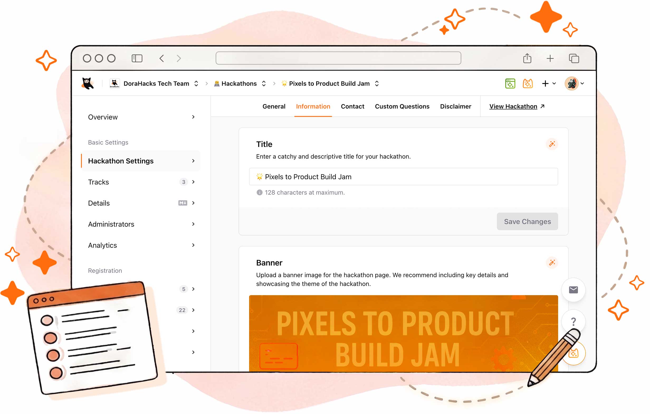The image size is (650, 414).
Task: Click the Pixels to Product banner image
Action: pyautogui.click(x=404, y=334)
